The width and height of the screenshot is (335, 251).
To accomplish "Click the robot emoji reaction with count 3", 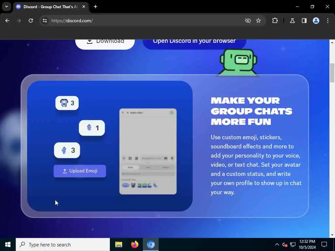I will point(67,103).
